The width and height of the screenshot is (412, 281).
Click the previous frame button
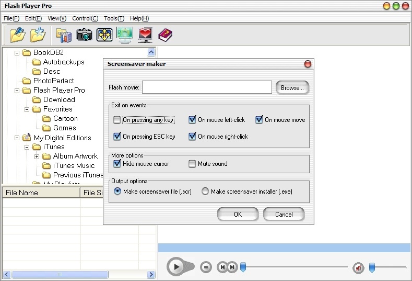pyautogui.click(x=222, y=267)
